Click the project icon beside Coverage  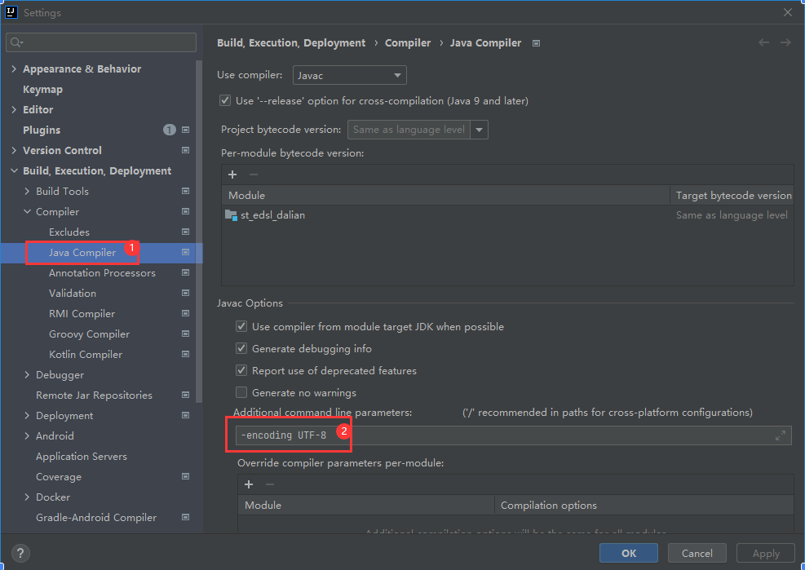185,476
